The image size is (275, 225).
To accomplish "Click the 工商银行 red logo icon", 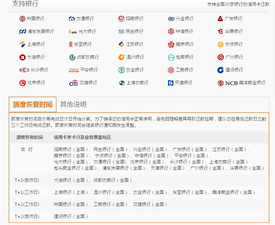I will coord(171,70).
